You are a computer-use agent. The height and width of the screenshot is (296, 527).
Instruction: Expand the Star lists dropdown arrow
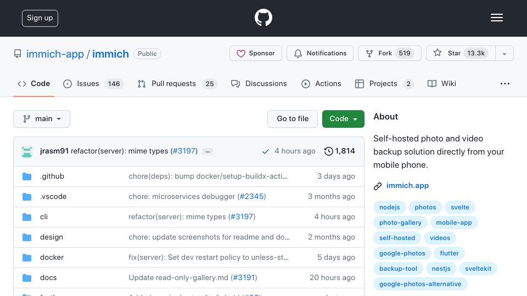click(x=504, y=53)
